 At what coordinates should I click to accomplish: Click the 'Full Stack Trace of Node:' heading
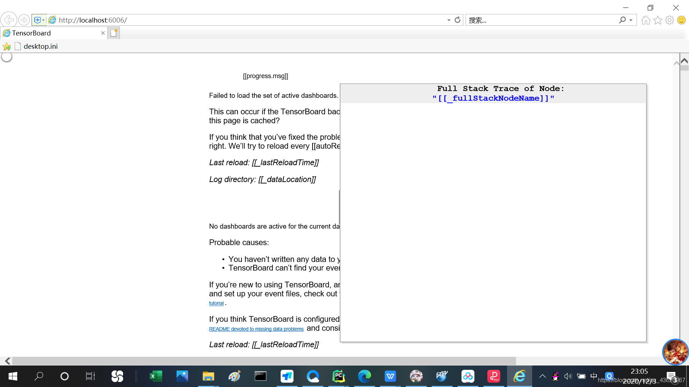[x=501, y=89]
